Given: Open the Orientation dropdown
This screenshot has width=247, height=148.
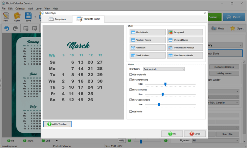Looking at the screenshot, I should tap(164, 69).
